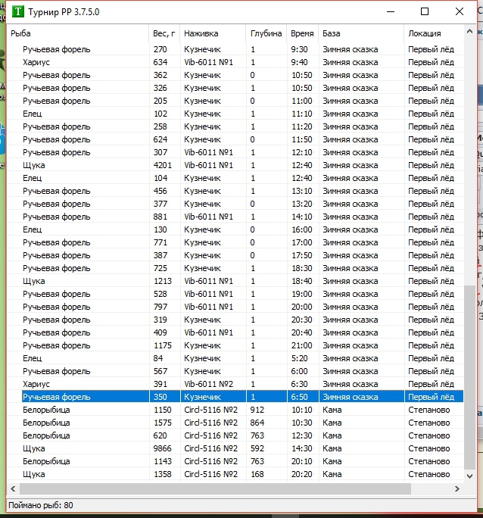Select the Щука row weighing 9866
Screen dimensions: 483x518
(x=235, y=448)
